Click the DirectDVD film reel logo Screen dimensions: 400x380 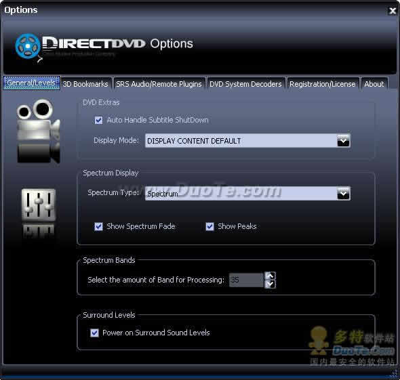click(x=28, y=46)
